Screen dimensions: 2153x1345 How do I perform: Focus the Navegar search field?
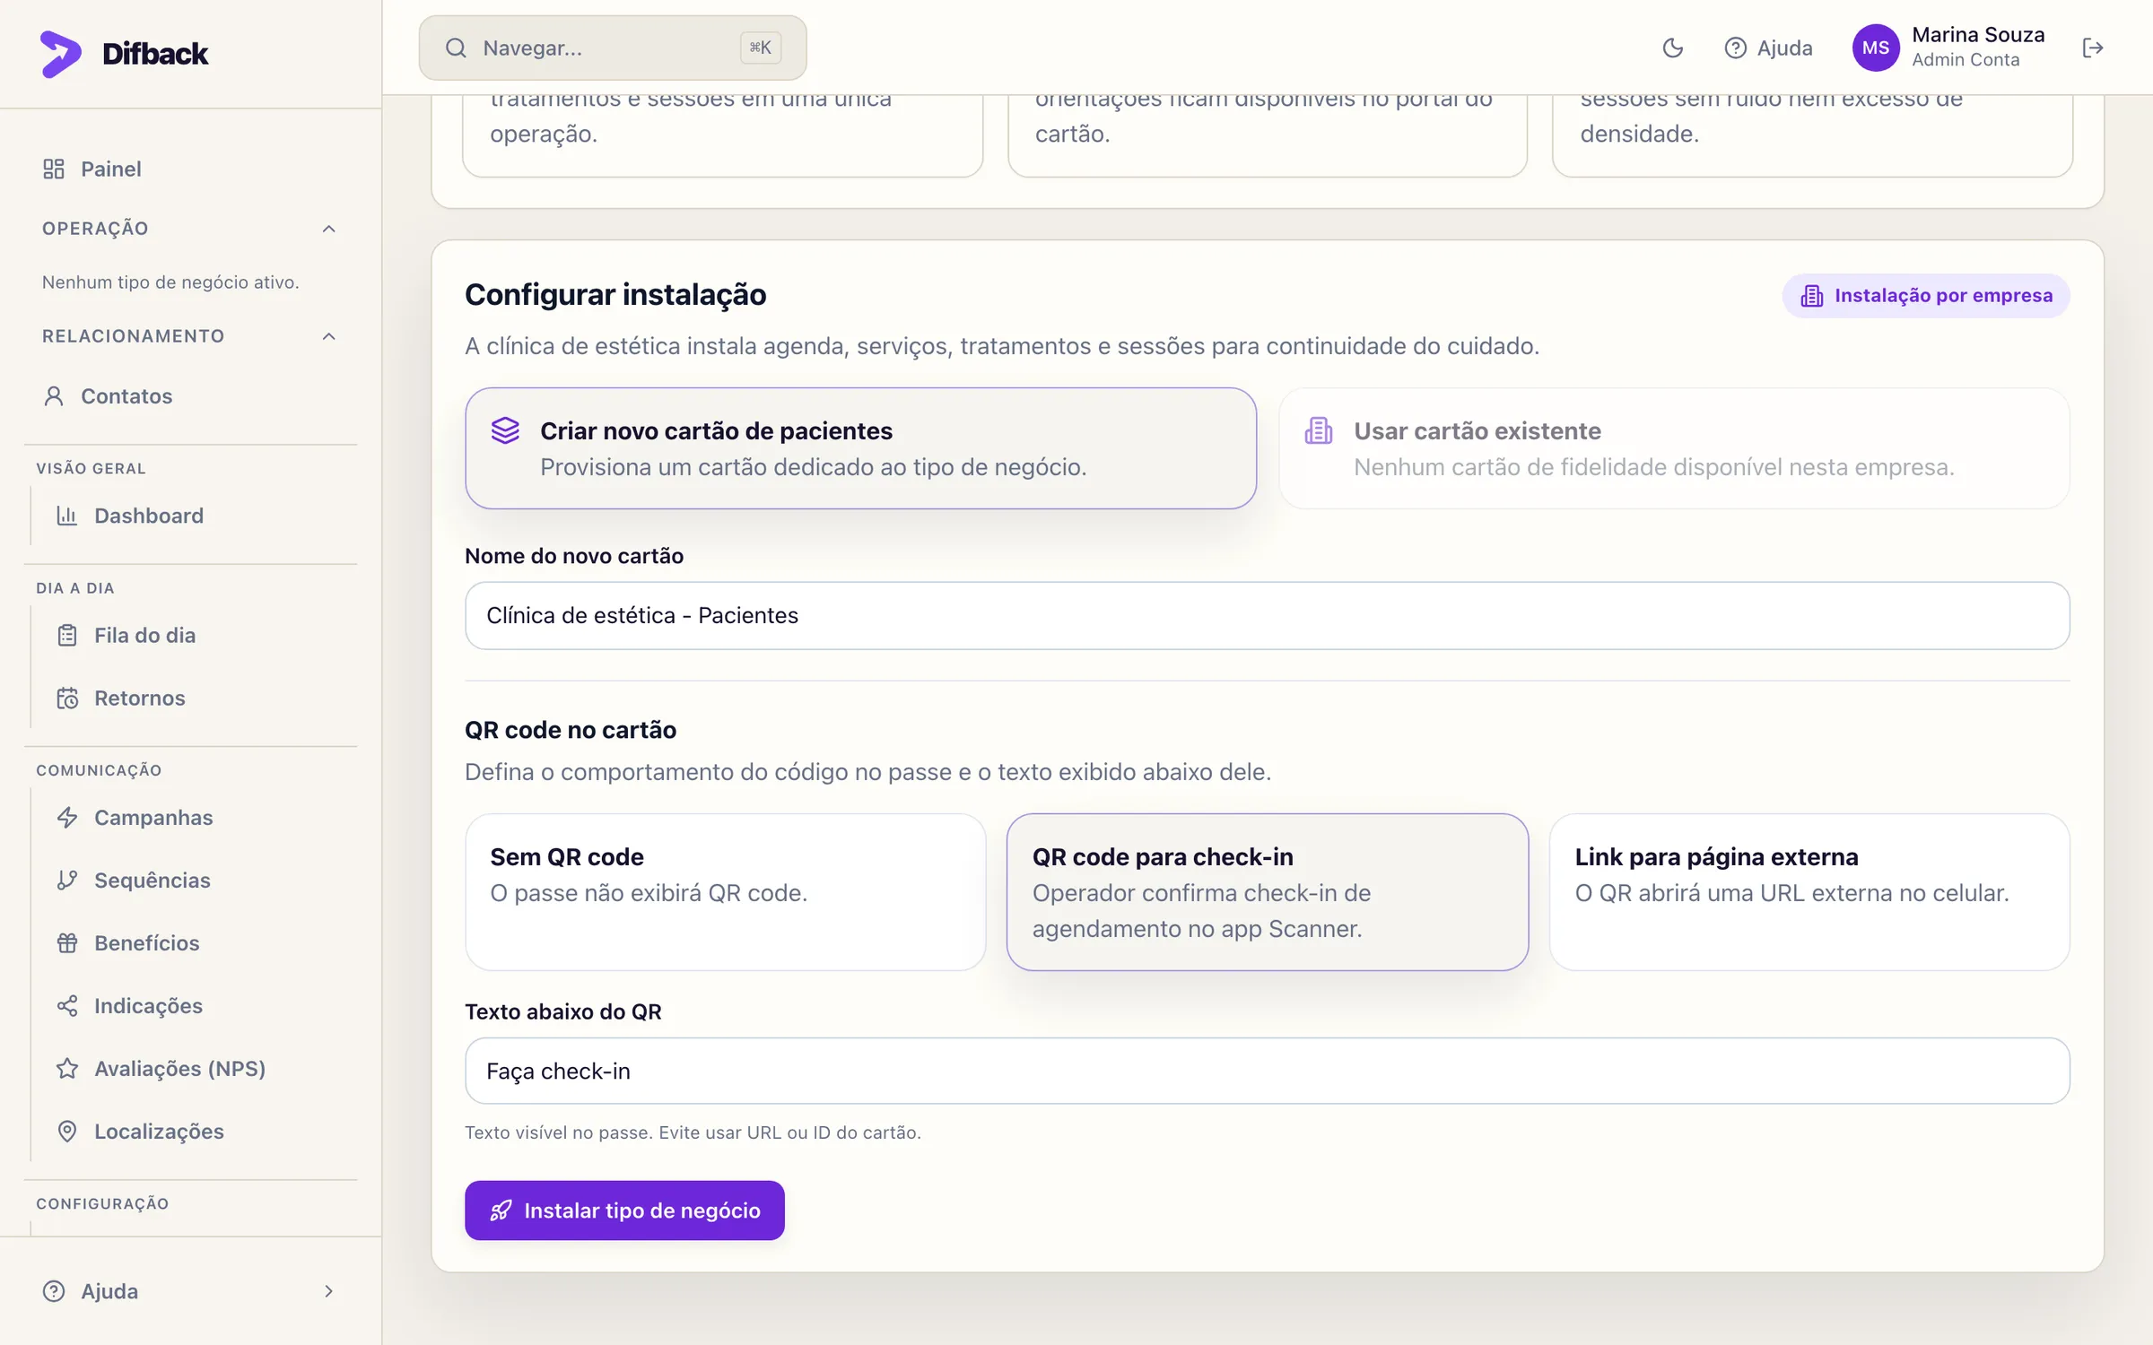point(613,48)
